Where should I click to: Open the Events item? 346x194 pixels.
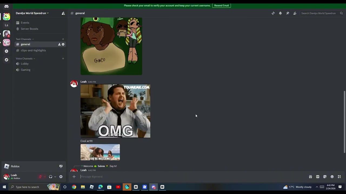pyautogui.click(x=40, y=23)
